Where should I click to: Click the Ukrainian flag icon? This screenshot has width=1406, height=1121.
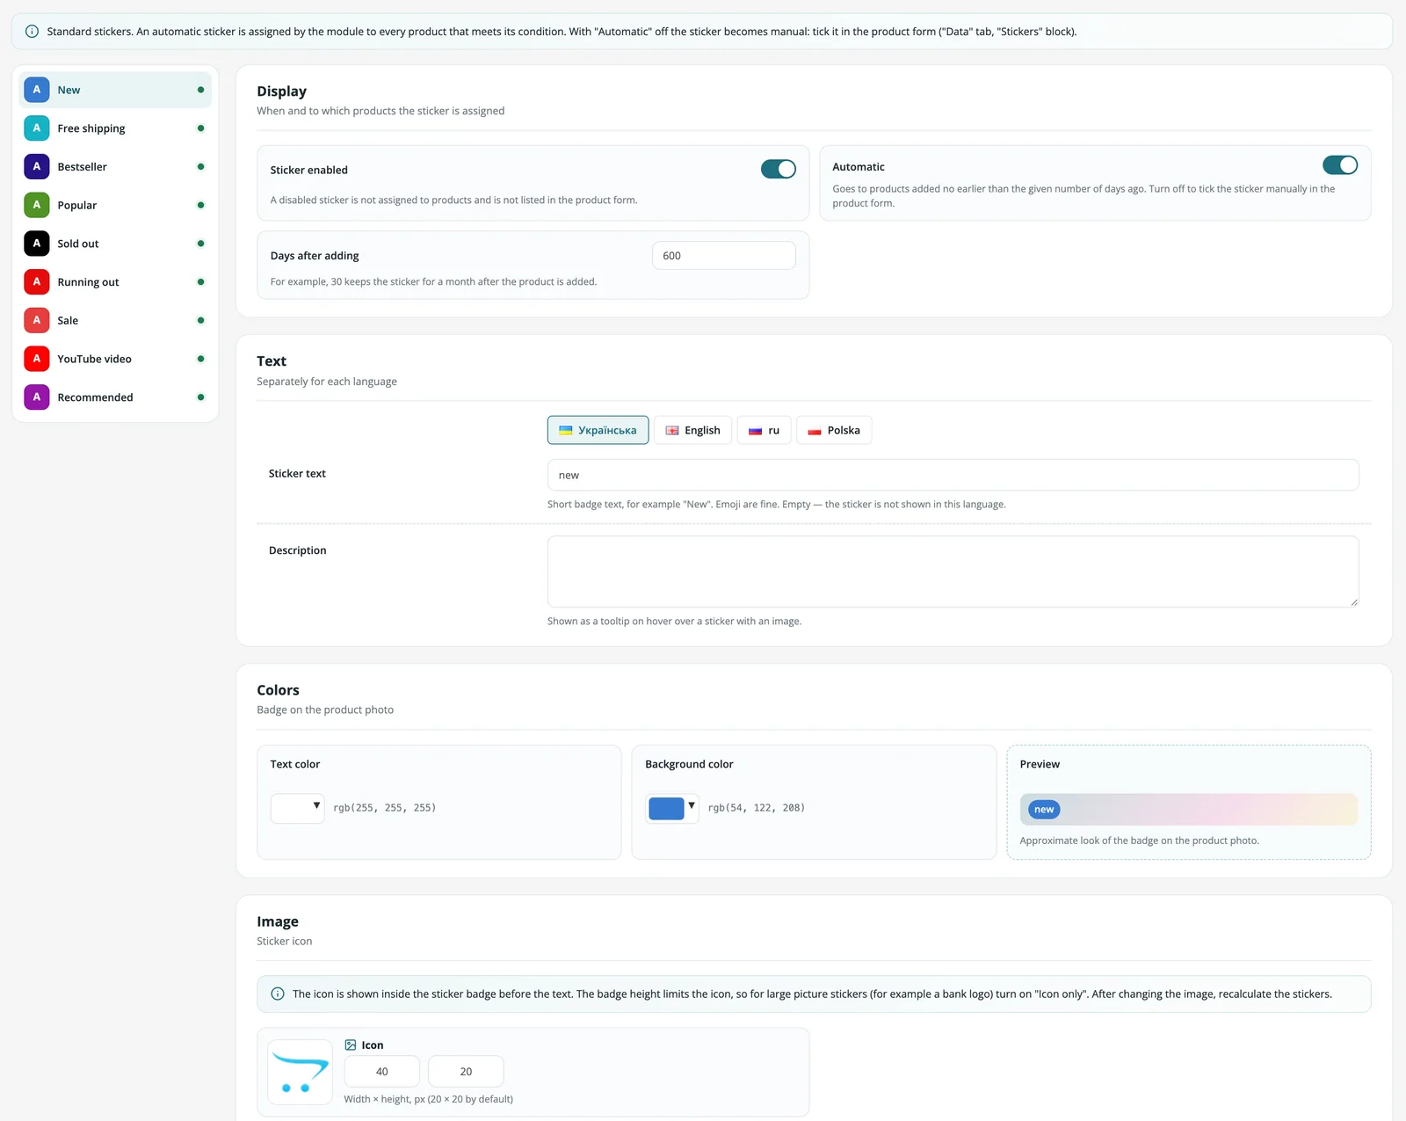pyautogui.click(x=566, y=431)
